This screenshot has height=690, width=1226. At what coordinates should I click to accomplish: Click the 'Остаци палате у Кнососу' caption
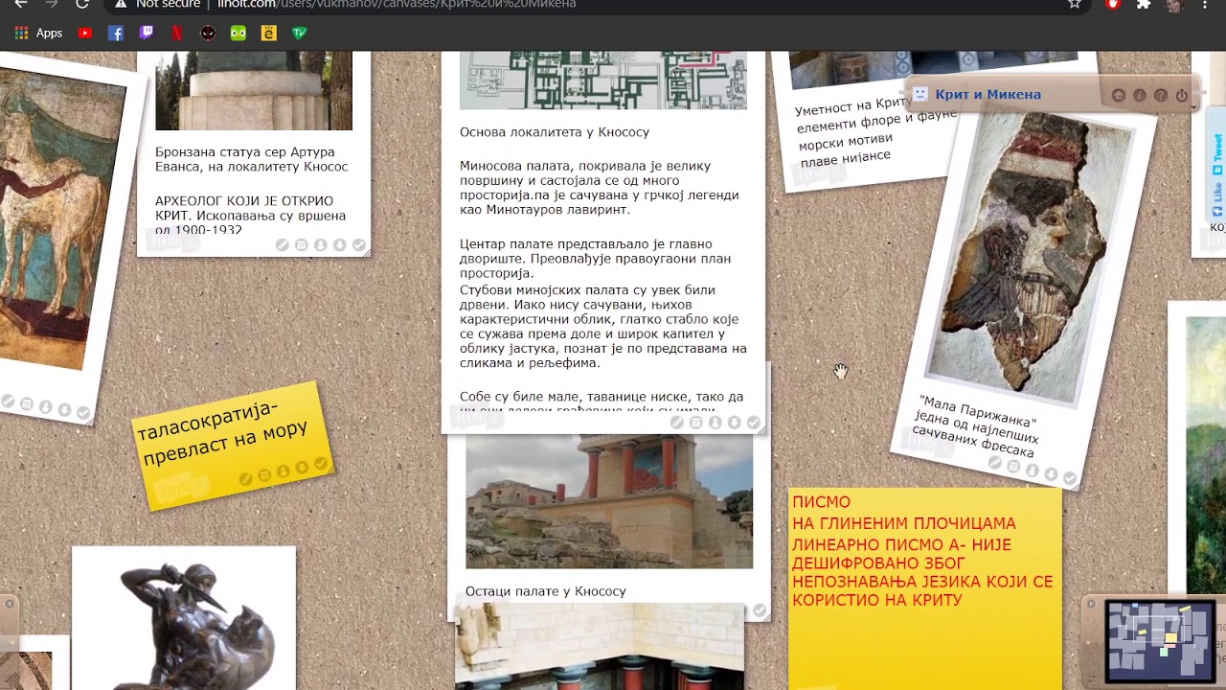(x=545, y=591)
